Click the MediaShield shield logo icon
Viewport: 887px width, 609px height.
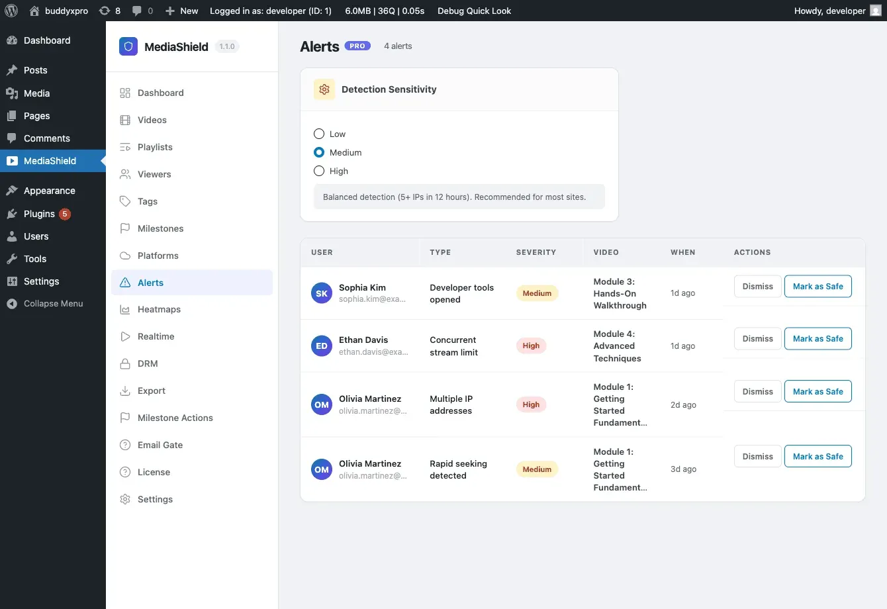pos(128,46)
